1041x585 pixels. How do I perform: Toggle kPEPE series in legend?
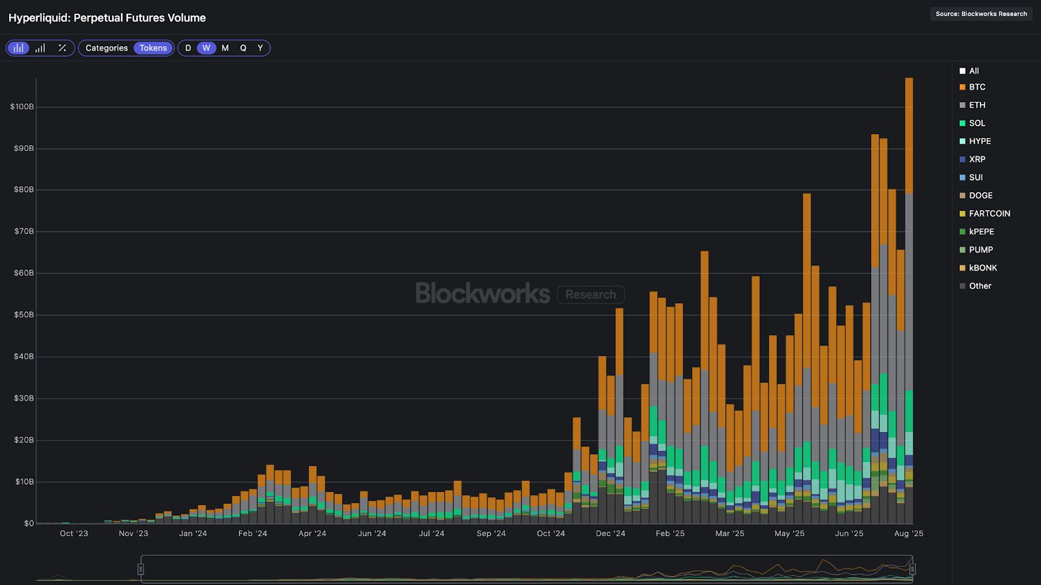977,232
